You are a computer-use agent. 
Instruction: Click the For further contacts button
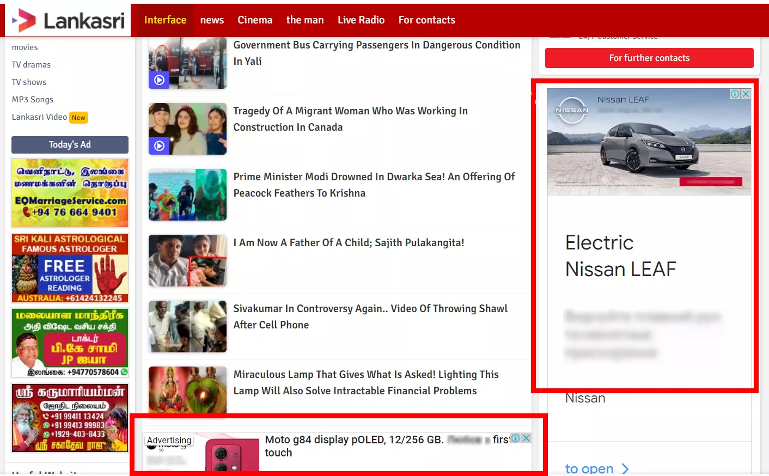click(649, 58)
